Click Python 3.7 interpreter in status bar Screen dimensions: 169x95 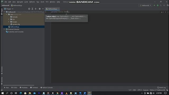pos(157,90)
